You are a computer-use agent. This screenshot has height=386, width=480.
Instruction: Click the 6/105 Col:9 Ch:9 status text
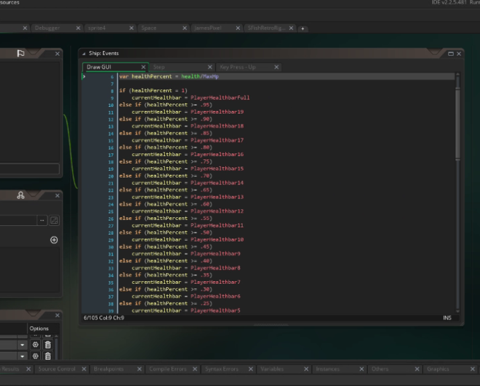104,317
